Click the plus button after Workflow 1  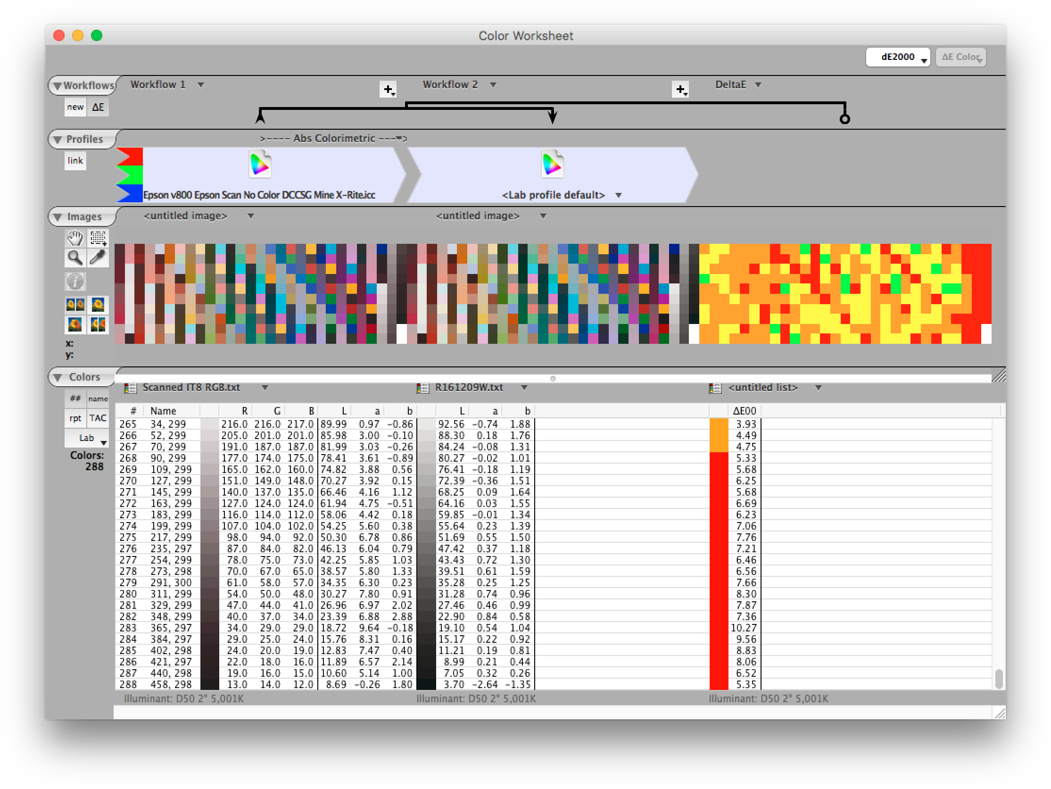(388, 89)
